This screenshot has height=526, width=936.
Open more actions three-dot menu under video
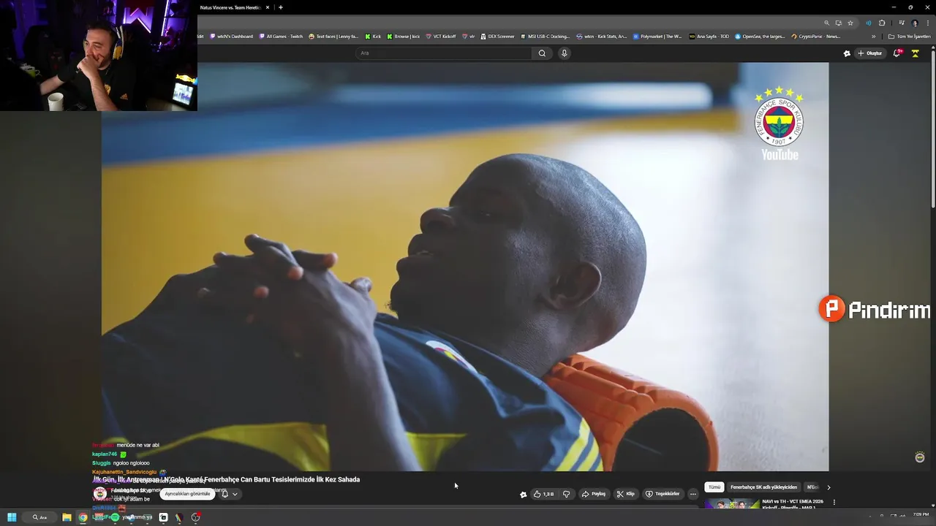(x=693, y=494)
